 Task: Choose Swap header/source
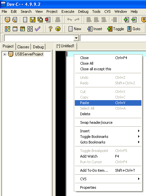pyautogui.click(x=108, y=122)
